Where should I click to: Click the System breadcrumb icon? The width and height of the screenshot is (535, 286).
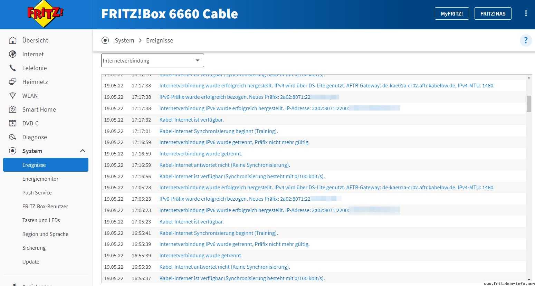point(105,40)
